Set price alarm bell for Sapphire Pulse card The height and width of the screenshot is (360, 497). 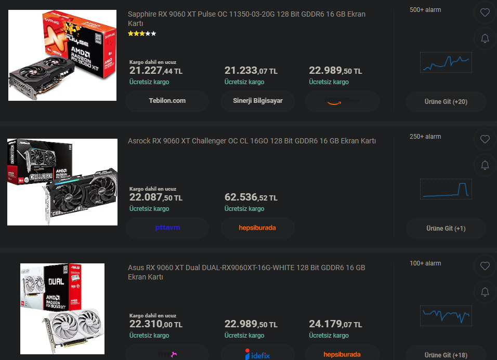click(x=485, y=38)
